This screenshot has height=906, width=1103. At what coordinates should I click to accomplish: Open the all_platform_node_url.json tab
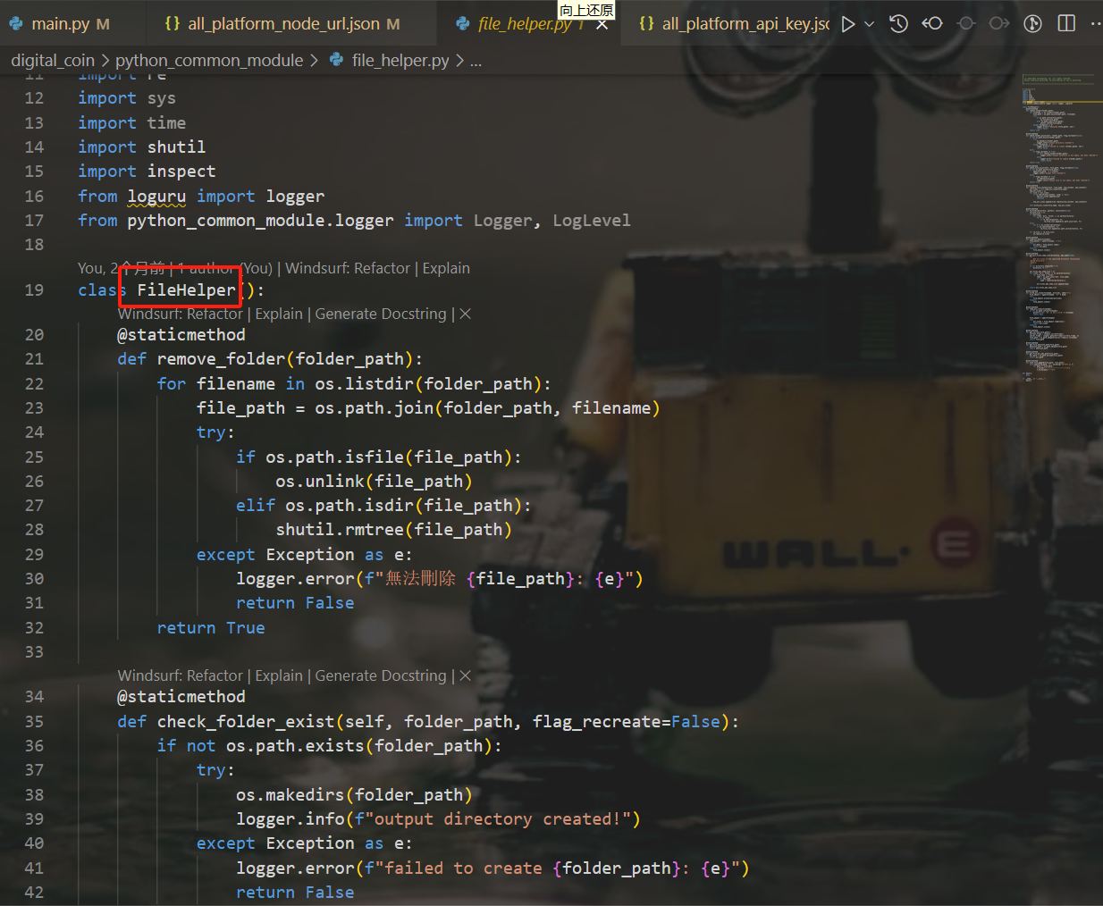[282, 24]
